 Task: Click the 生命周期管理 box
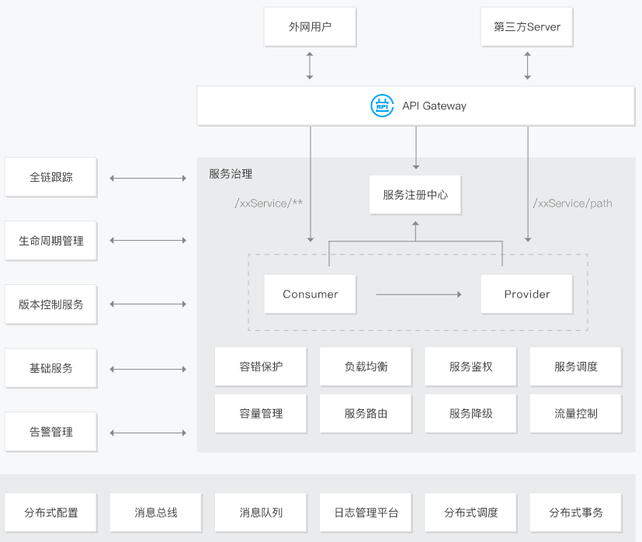coord(51,241)
